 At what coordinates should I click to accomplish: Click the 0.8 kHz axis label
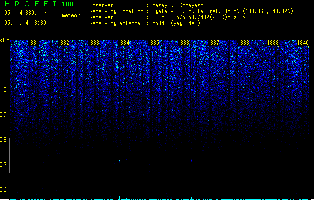[4, 140]
